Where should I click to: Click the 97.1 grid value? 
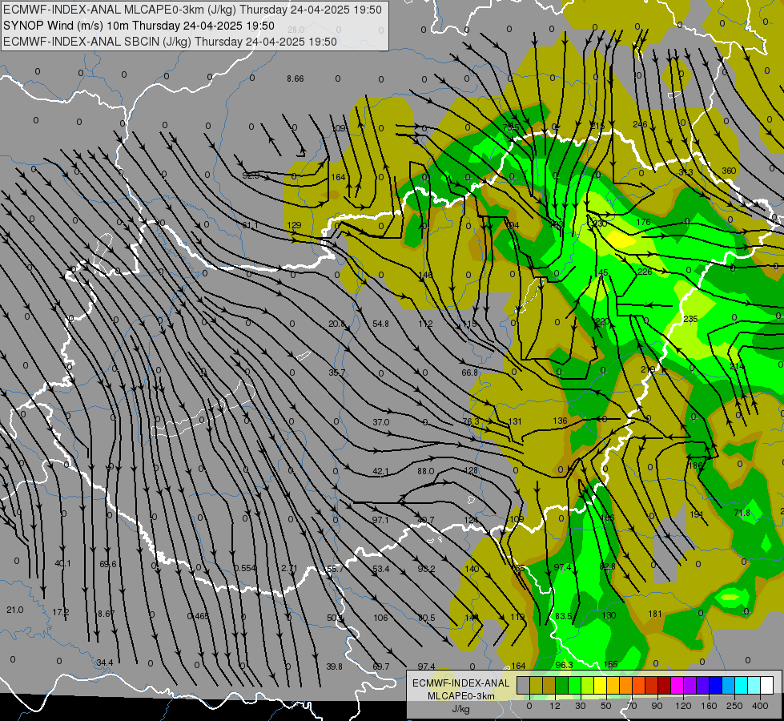(380, 521)
